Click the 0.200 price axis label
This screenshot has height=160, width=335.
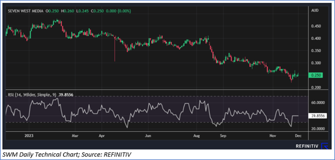pos(316,88)
